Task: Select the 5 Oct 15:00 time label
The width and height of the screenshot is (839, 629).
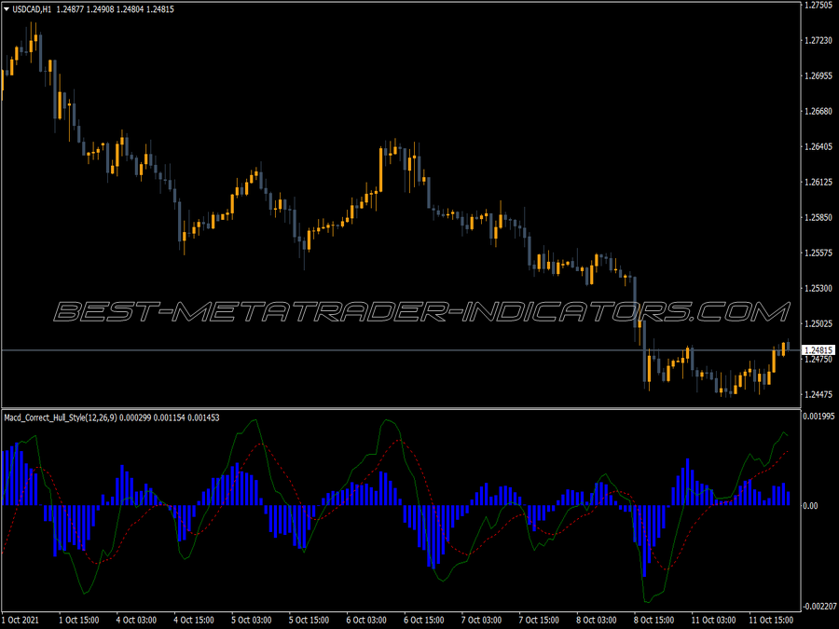Action: click(309, 620)
